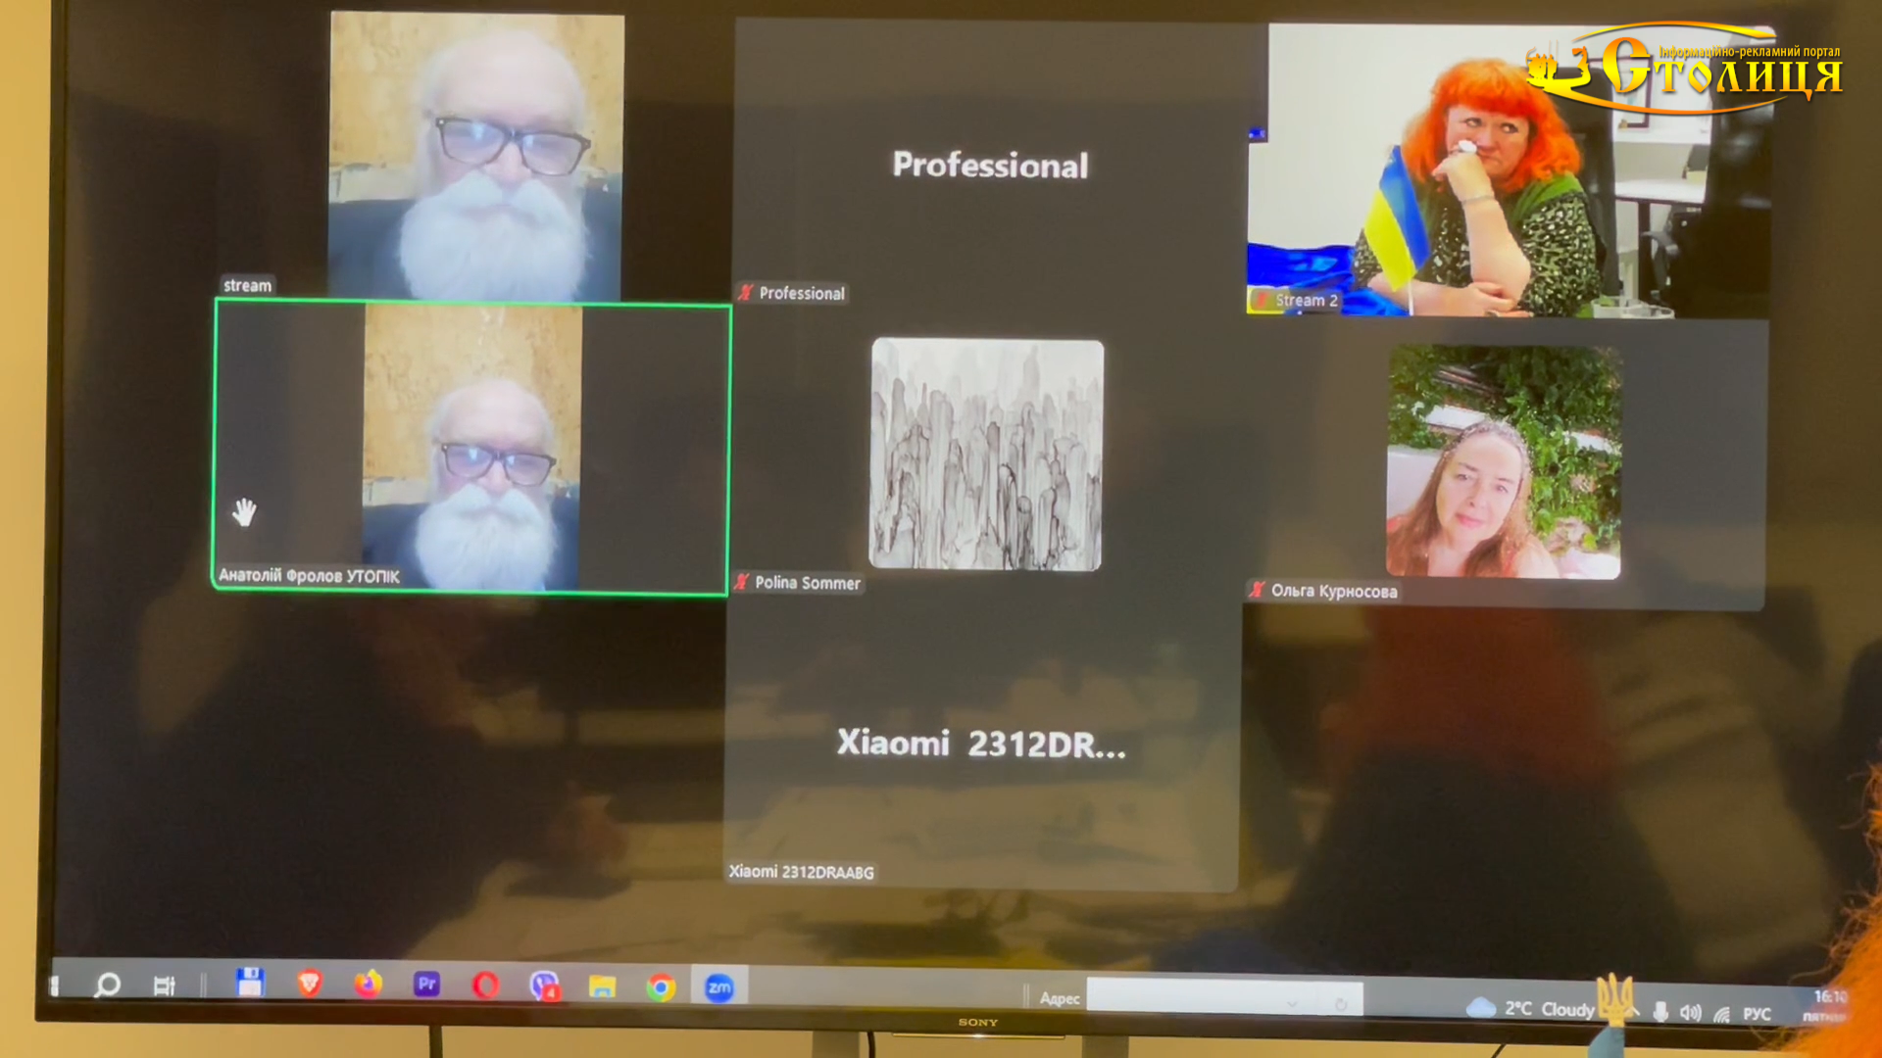Image resolution: width=1882 pixels, height=1058 pixels.
Task: Expand the Адрес address bar dropdown
Action: 1292,1003
